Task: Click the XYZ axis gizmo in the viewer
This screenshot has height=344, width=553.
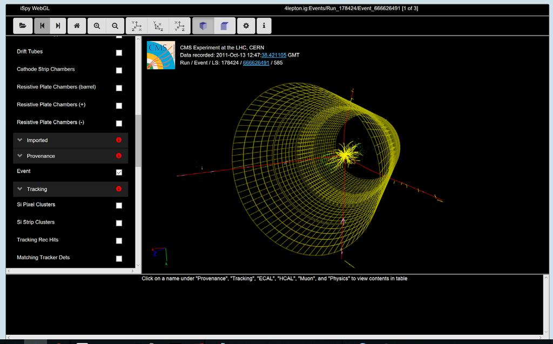Action: 159,256
